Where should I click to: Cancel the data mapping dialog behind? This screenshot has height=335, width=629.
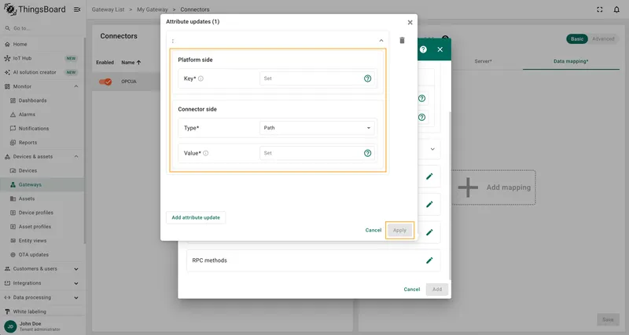pos(411,289)
